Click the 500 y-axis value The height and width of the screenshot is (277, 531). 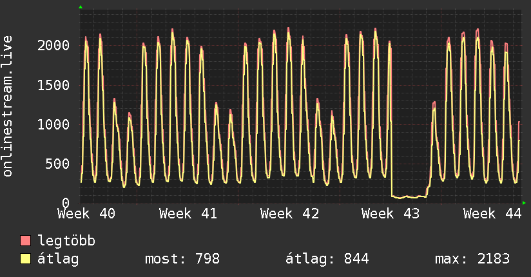(57, 164)
